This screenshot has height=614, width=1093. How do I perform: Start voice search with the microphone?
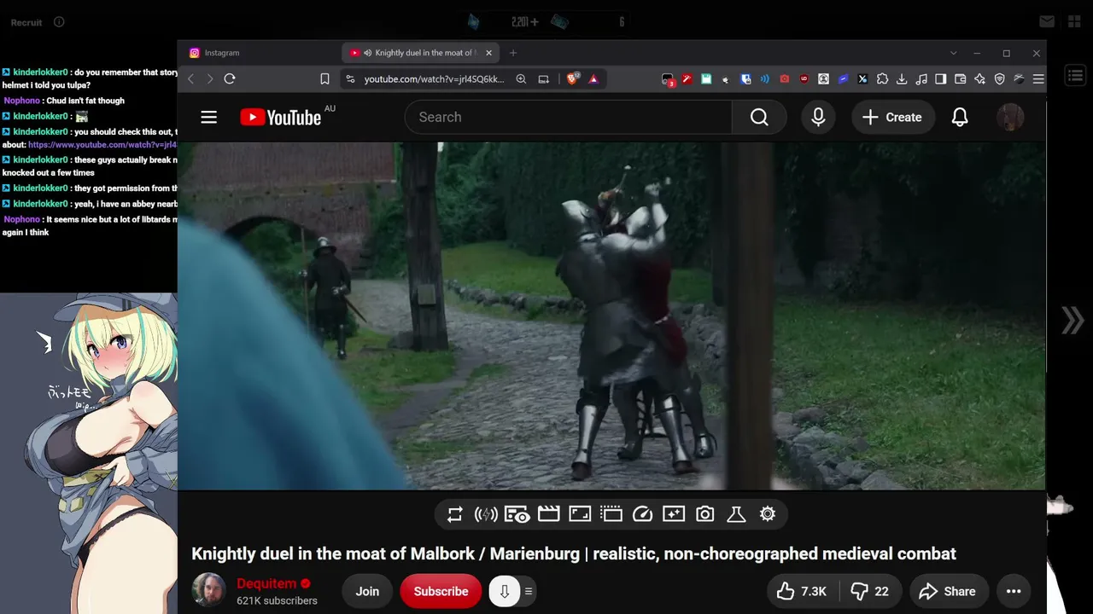click(818, 117)
